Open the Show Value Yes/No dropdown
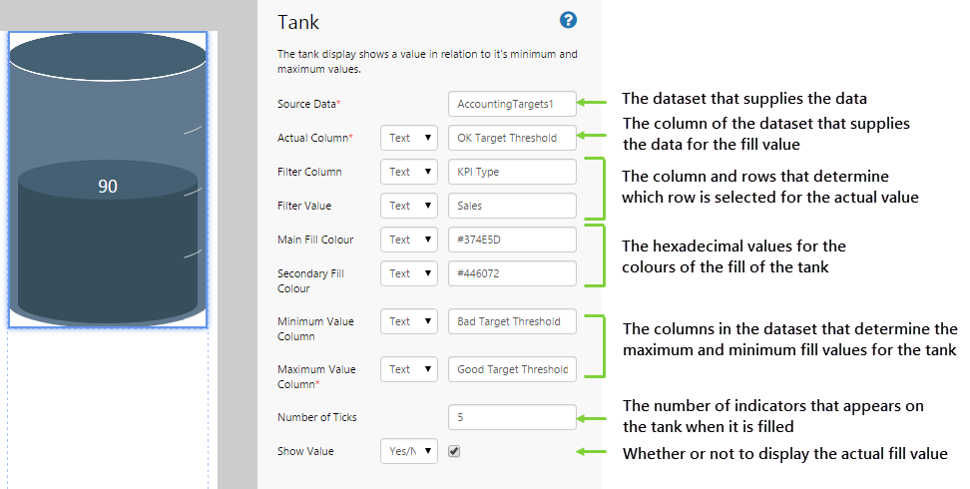Screen dimensions: 970x489 (x=409, y=451)
